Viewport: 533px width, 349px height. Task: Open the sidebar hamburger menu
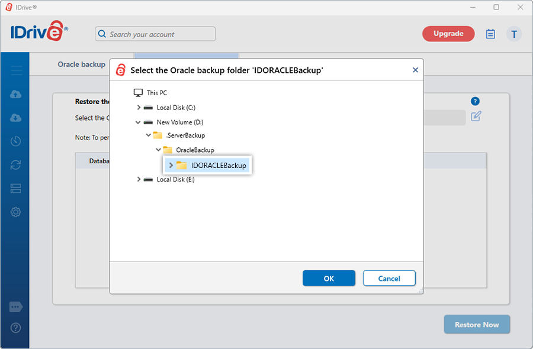click(x=17, y=70)
